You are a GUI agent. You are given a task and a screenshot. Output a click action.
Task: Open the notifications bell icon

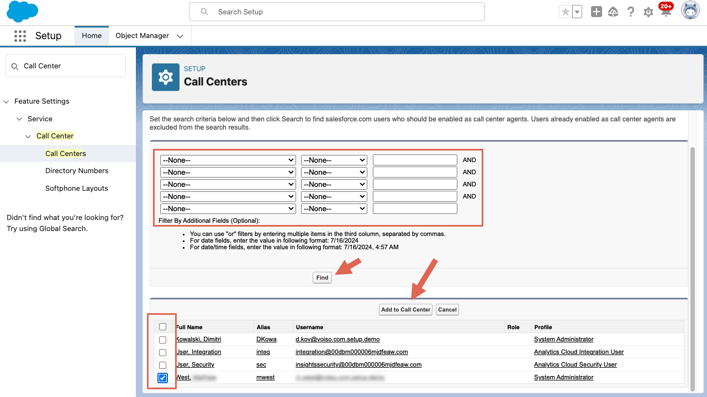(x=666, y=10)
